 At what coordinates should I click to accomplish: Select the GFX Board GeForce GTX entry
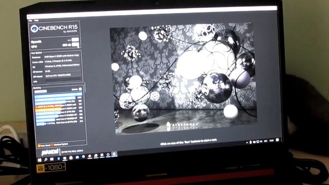pyautogui.click(x=58, y=76)
